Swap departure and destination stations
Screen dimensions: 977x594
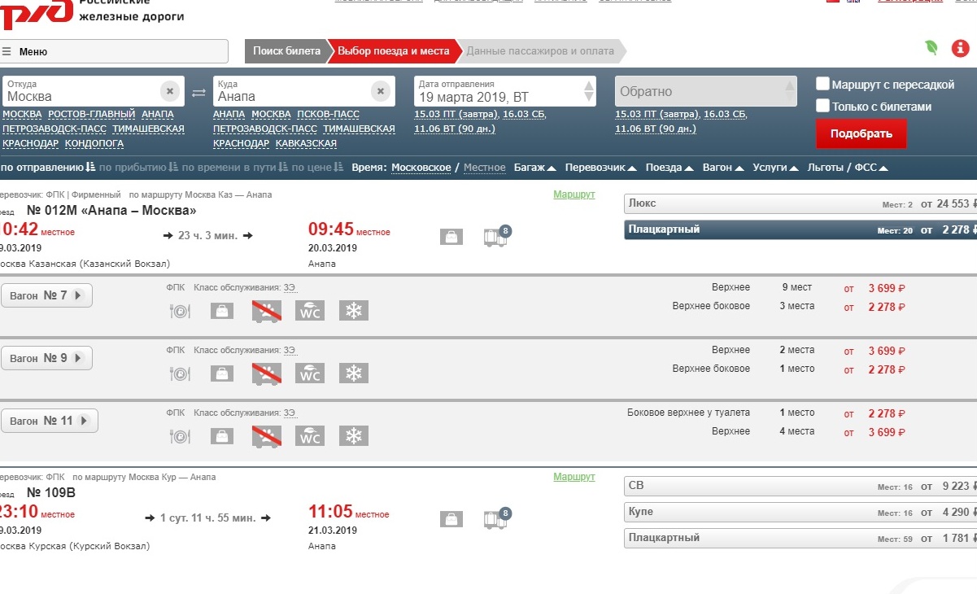tap(198, 92)
